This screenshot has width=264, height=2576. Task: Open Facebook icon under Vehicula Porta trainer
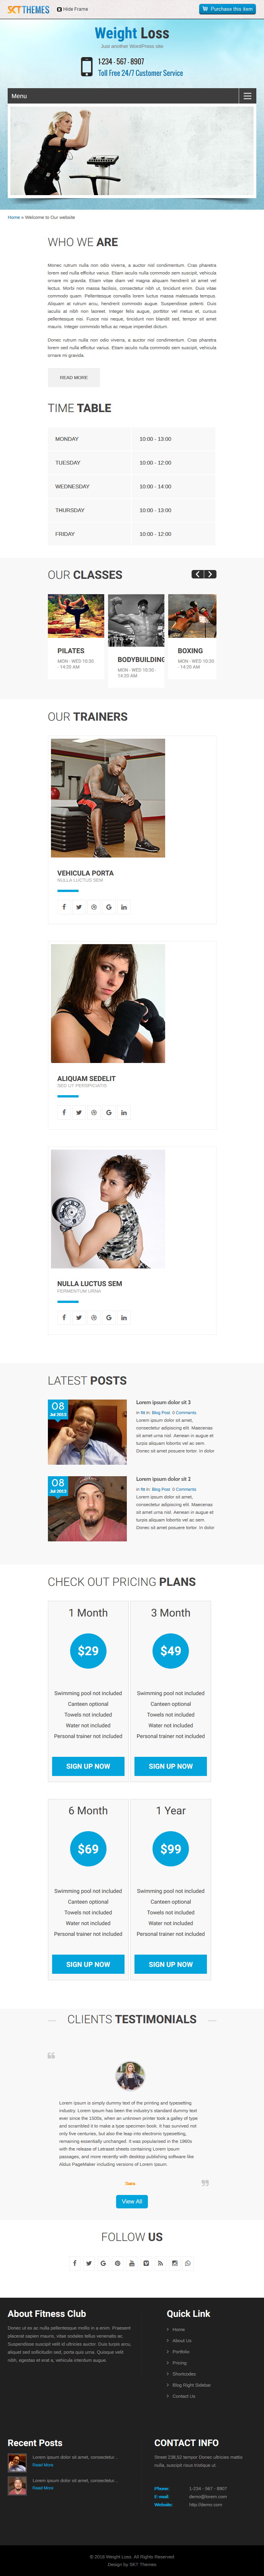(64, 907)
